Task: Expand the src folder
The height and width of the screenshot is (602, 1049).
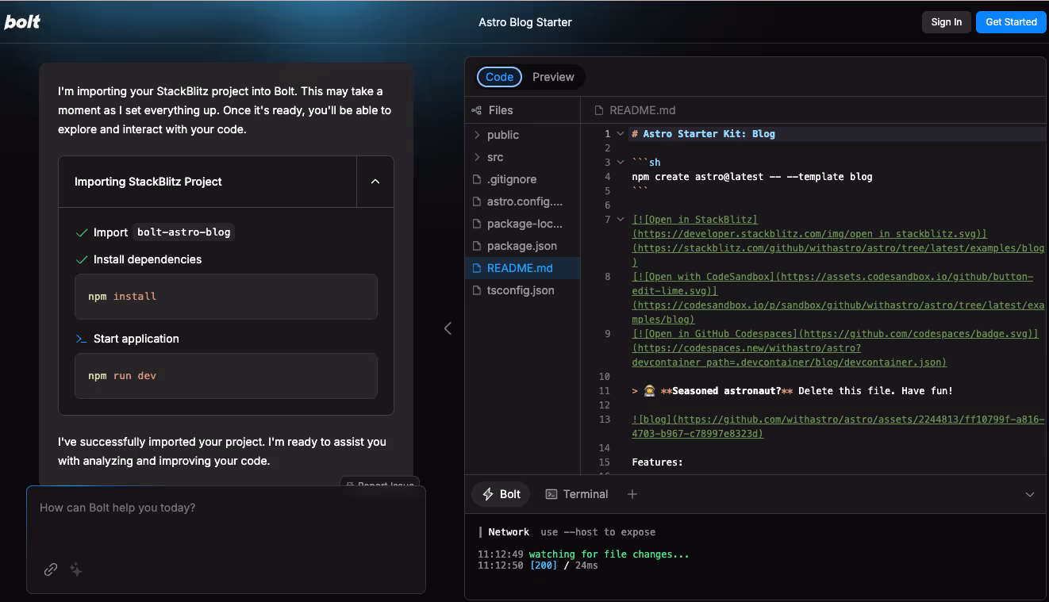Action: tap(494, 157)
